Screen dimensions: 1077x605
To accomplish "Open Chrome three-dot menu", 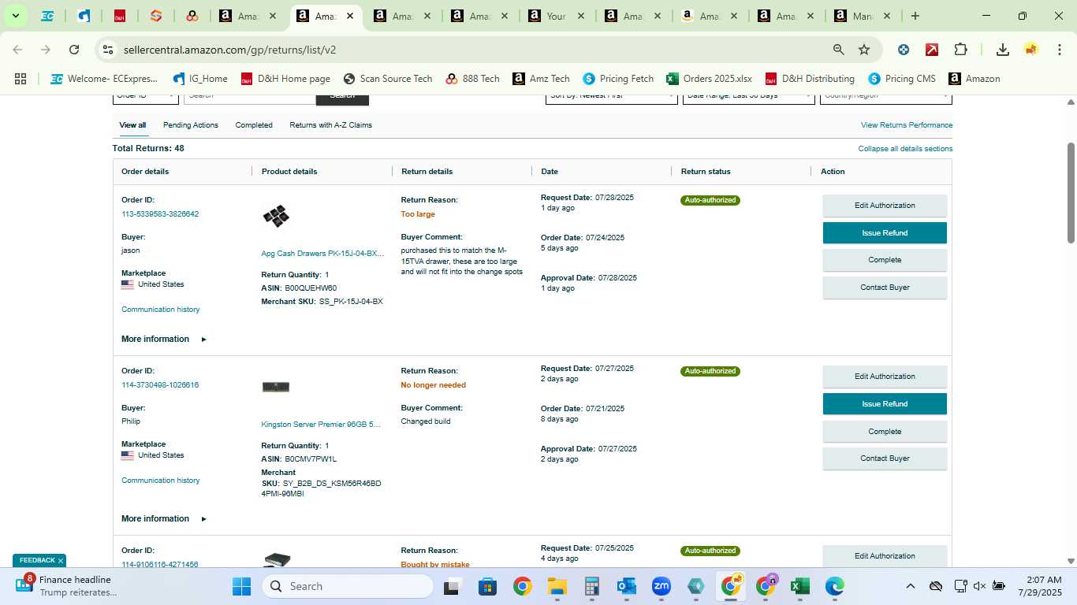I will (x=1059, y=50).
